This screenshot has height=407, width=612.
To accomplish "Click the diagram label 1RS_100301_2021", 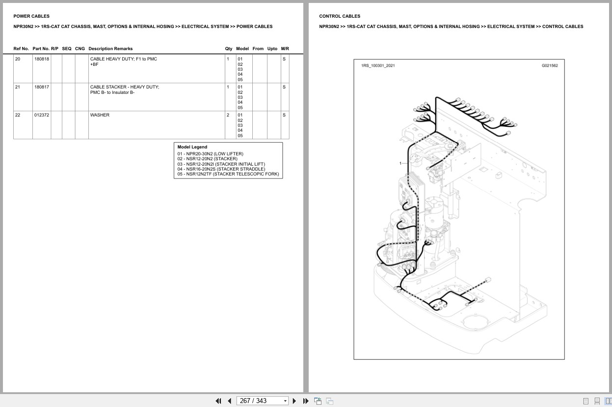I will 378,65.
